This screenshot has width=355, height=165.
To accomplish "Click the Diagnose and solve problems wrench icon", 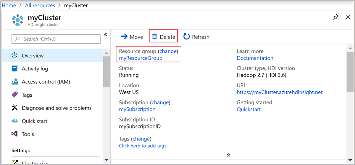I will 14,108.
